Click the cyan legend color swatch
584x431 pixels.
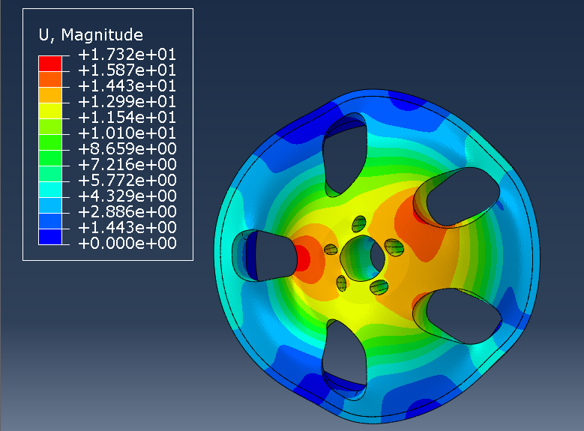[x=50, y=190]
